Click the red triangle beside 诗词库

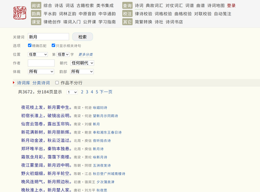[x=14, y=83]
